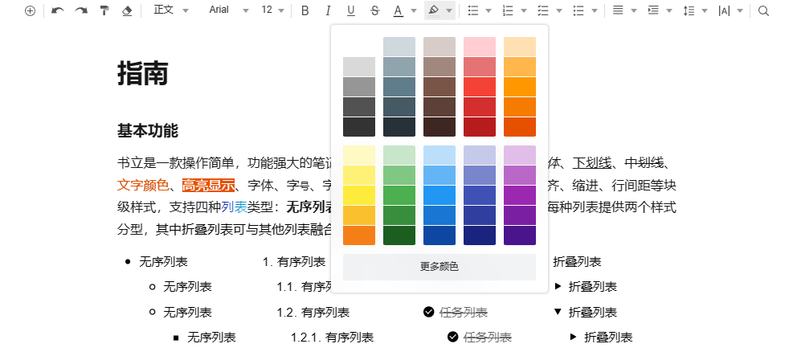Screen dimensions: 789x352
Task: Open the numbered list style arrow
Action: pyautogui.click(x=523, y=10)
